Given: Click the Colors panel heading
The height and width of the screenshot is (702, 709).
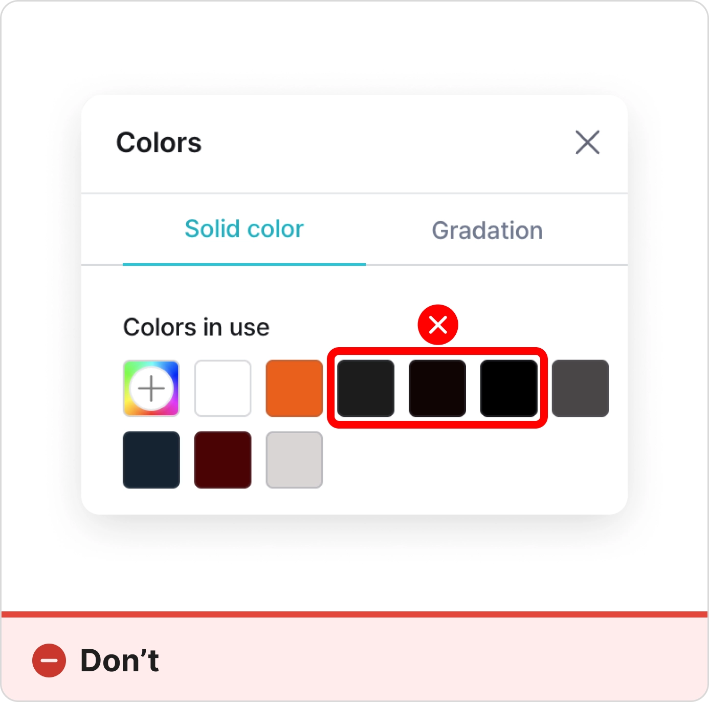Looking at the screenshot, I should (x=159, y=142).
